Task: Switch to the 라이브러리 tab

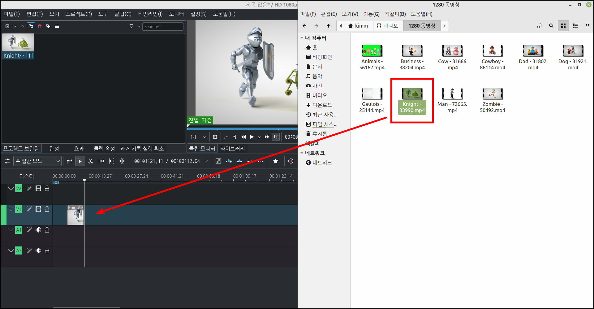Action: coord(232,149)
